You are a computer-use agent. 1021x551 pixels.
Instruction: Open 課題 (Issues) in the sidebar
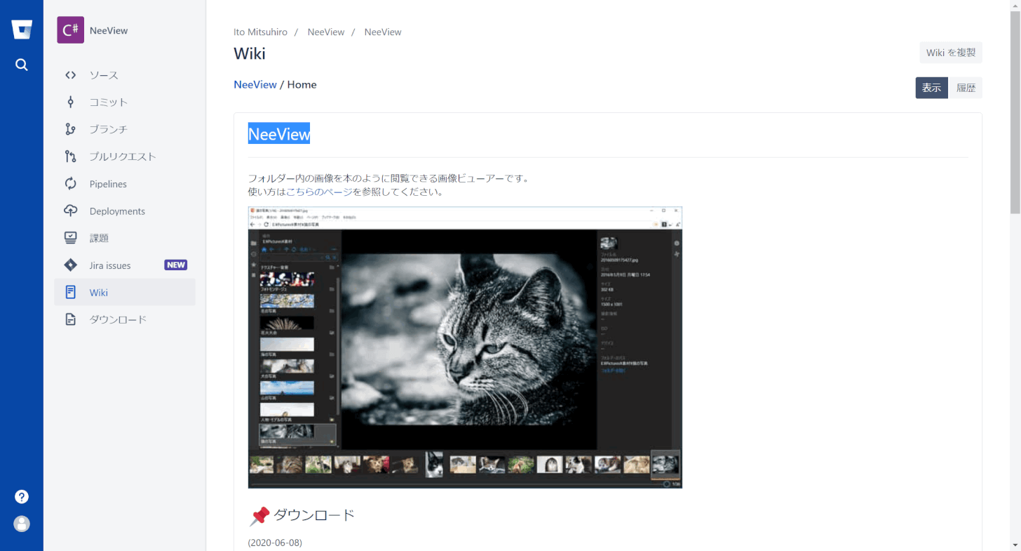[x=99, y=238]
